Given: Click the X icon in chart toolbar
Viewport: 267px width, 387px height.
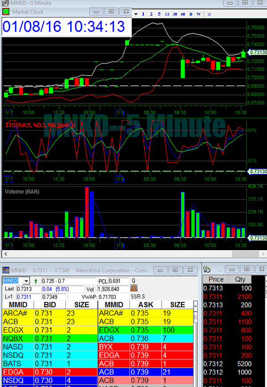Looking at the screenshot, I should 210,14.
